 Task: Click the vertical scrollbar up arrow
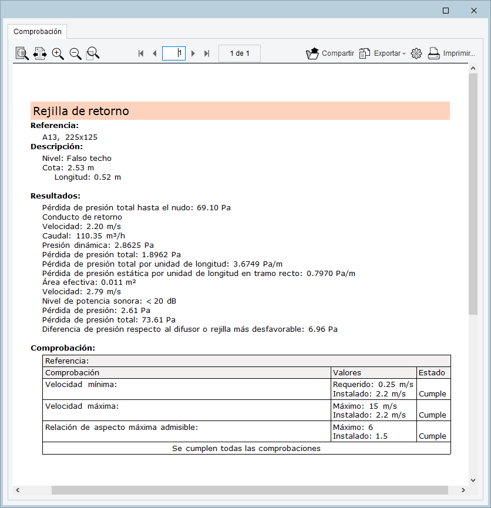[x=473, y=68]
